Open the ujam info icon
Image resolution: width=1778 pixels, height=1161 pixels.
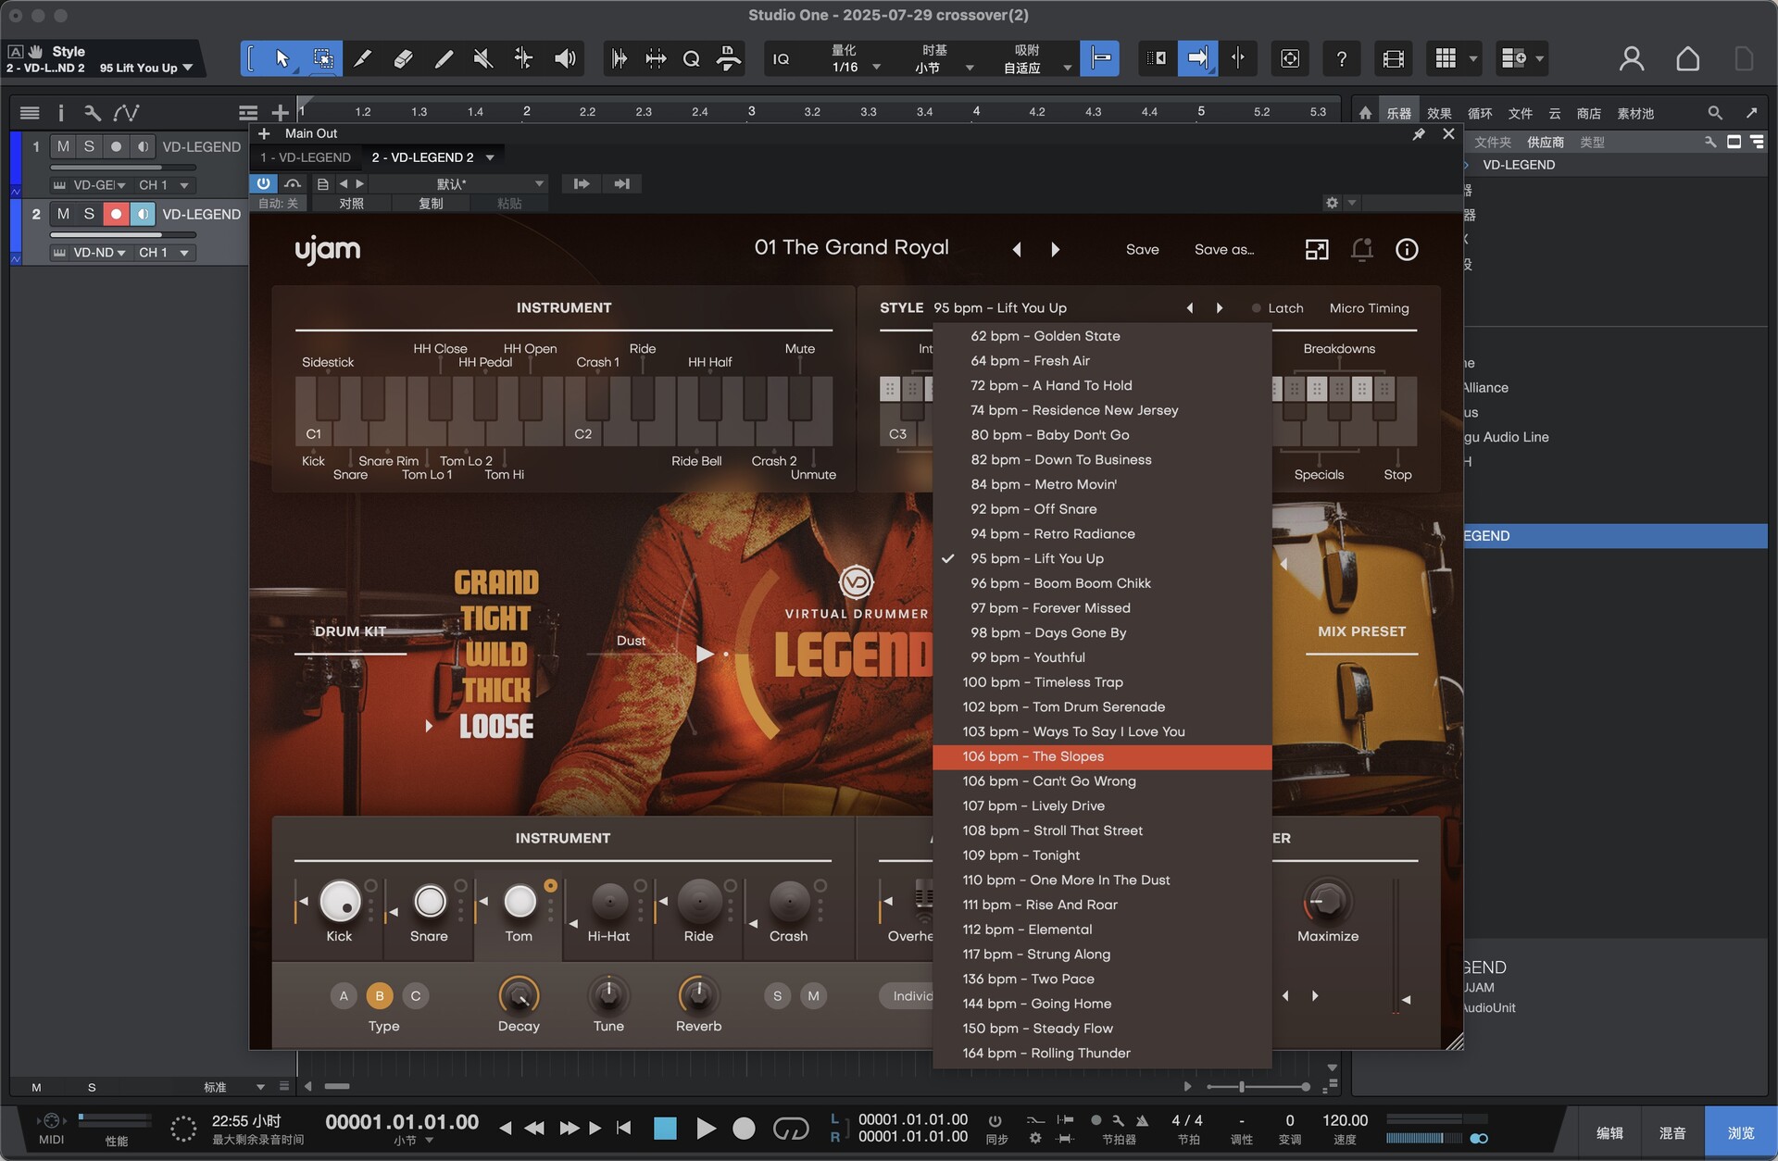1407,249
